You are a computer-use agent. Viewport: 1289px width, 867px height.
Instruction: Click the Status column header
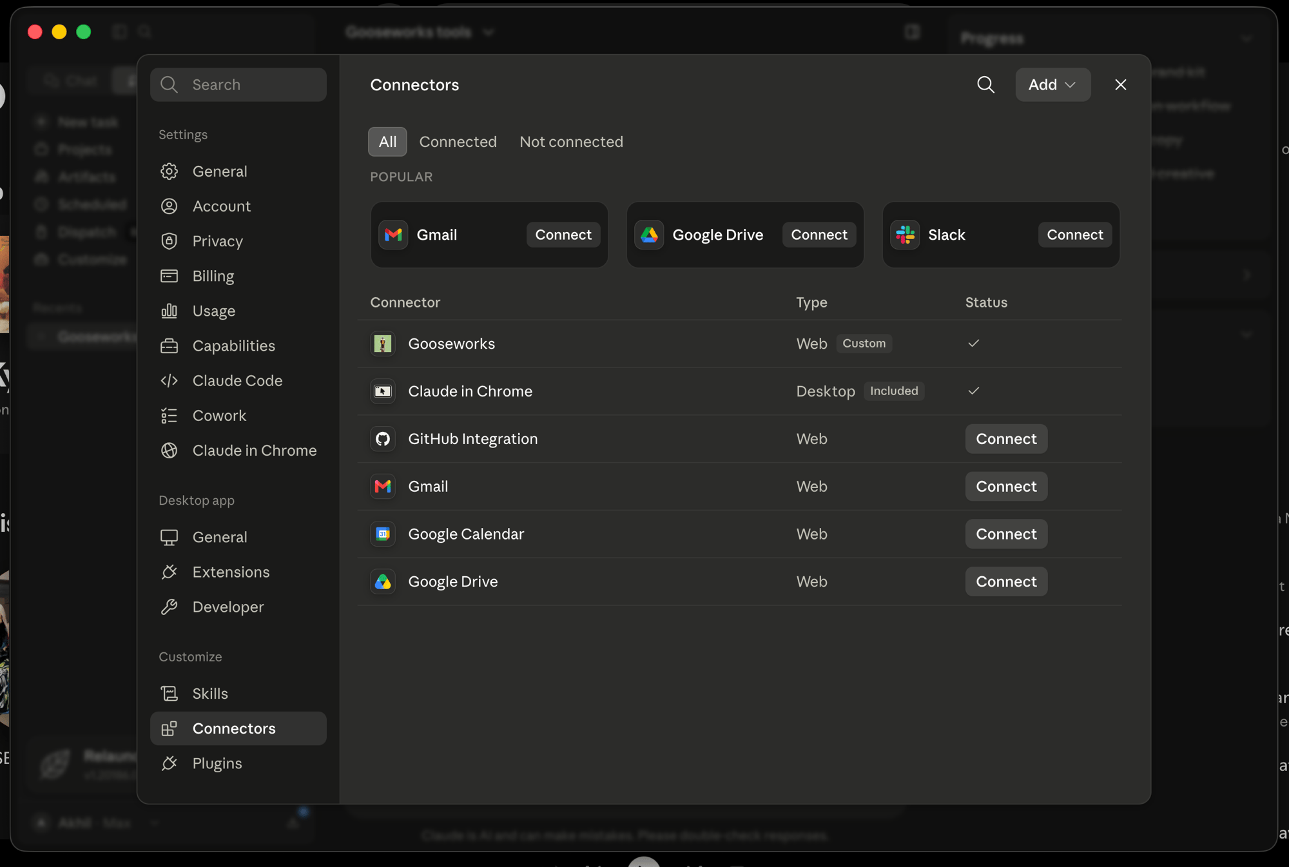[x=986, y=302]
